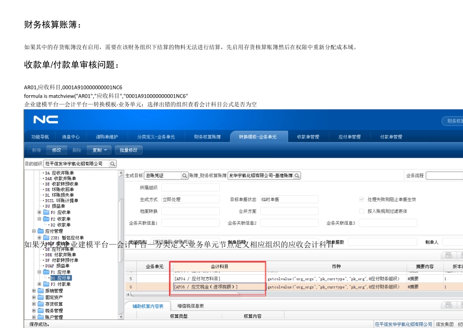Click the 会计科目 column header
Screen dimensions: 463x328
[219, 266]
